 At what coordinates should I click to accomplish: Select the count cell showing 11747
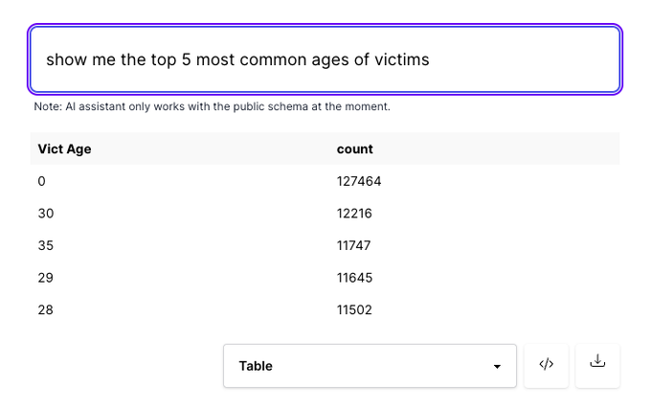point(354,245)
